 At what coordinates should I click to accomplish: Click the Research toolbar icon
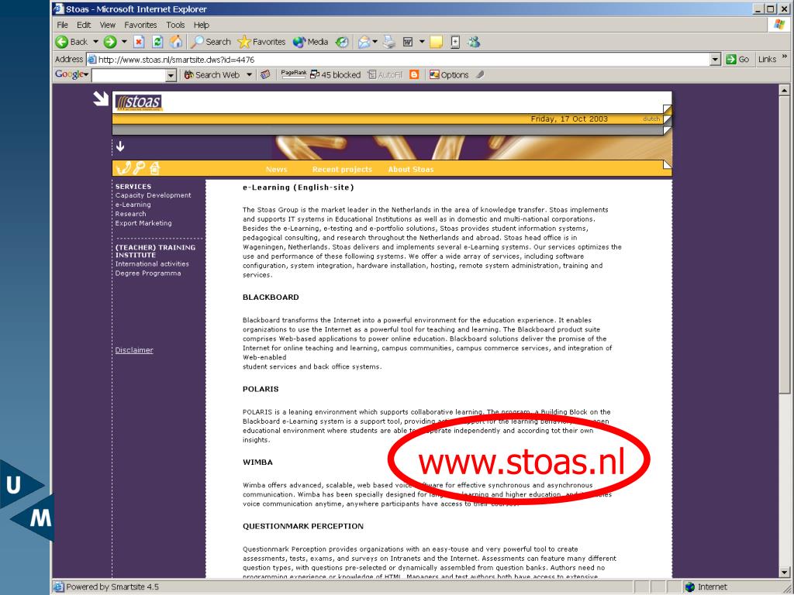454,42
